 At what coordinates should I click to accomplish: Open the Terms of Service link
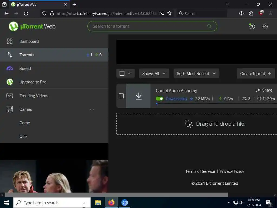point(200,171)
